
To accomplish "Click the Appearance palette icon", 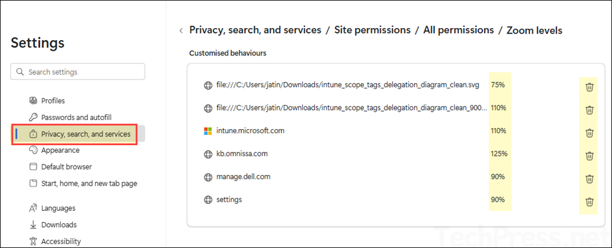I will click(33, 150).
